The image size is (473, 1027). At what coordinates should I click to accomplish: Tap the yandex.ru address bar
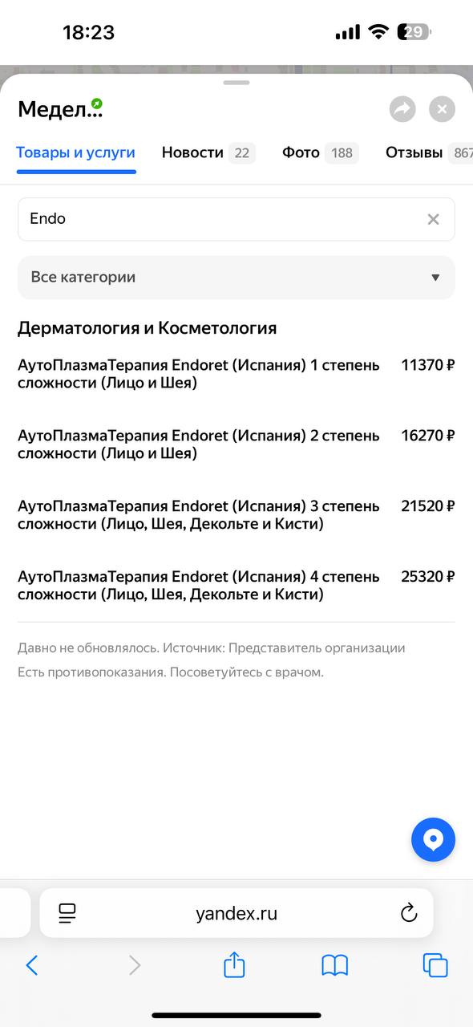coord(236,913)
